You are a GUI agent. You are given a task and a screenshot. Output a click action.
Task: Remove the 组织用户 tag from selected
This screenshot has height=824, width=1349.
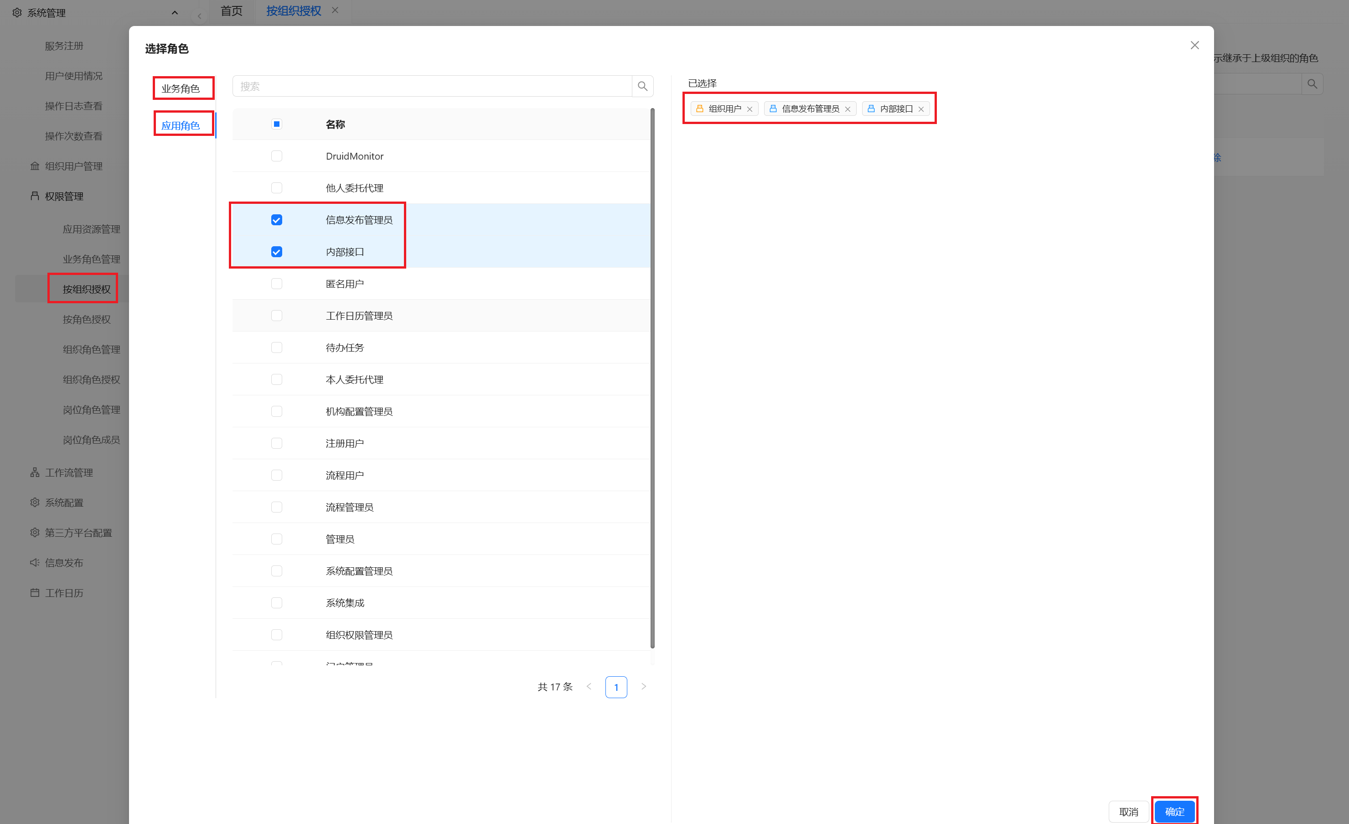[749, 109]
